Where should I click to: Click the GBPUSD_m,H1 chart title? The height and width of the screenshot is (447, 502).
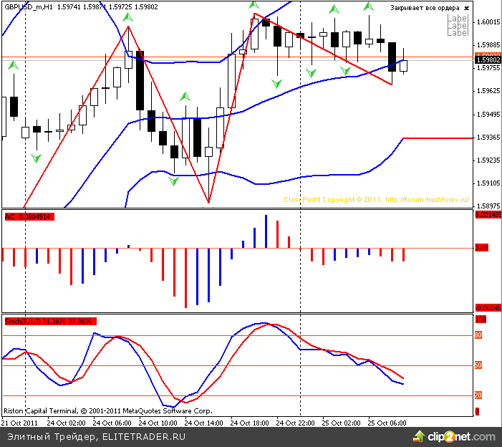[x=28, y=7]
